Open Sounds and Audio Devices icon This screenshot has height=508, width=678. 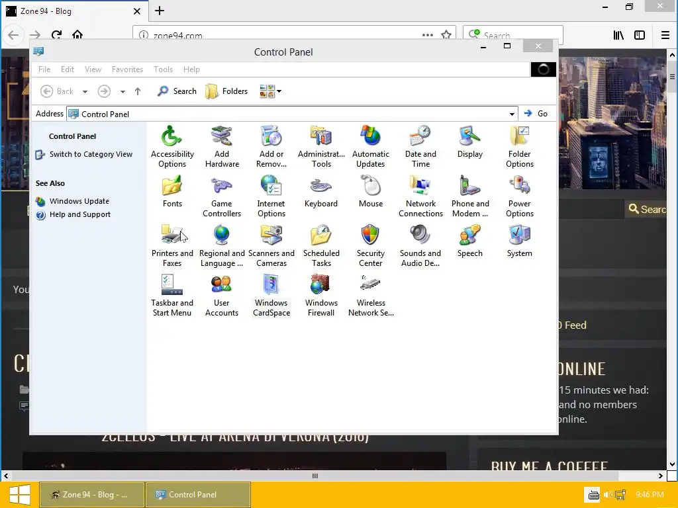click(420, 246)
